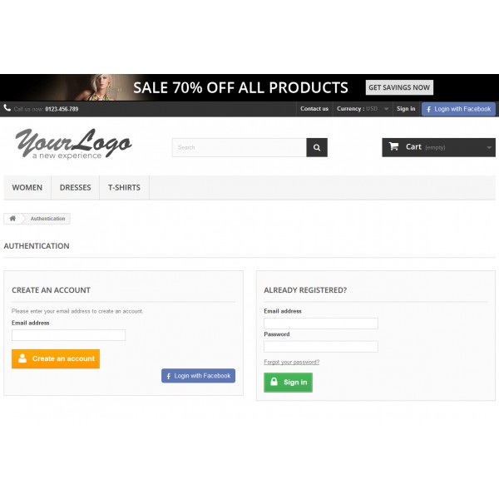This screenshot has width=499, height=499.
Task: Click the user icon on Create an account
Action: (x=22, y=358)
